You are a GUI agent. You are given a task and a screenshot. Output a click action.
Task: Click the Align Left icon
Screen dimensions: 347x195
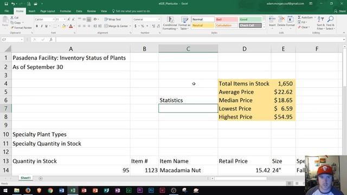click(x=79, y=26)
